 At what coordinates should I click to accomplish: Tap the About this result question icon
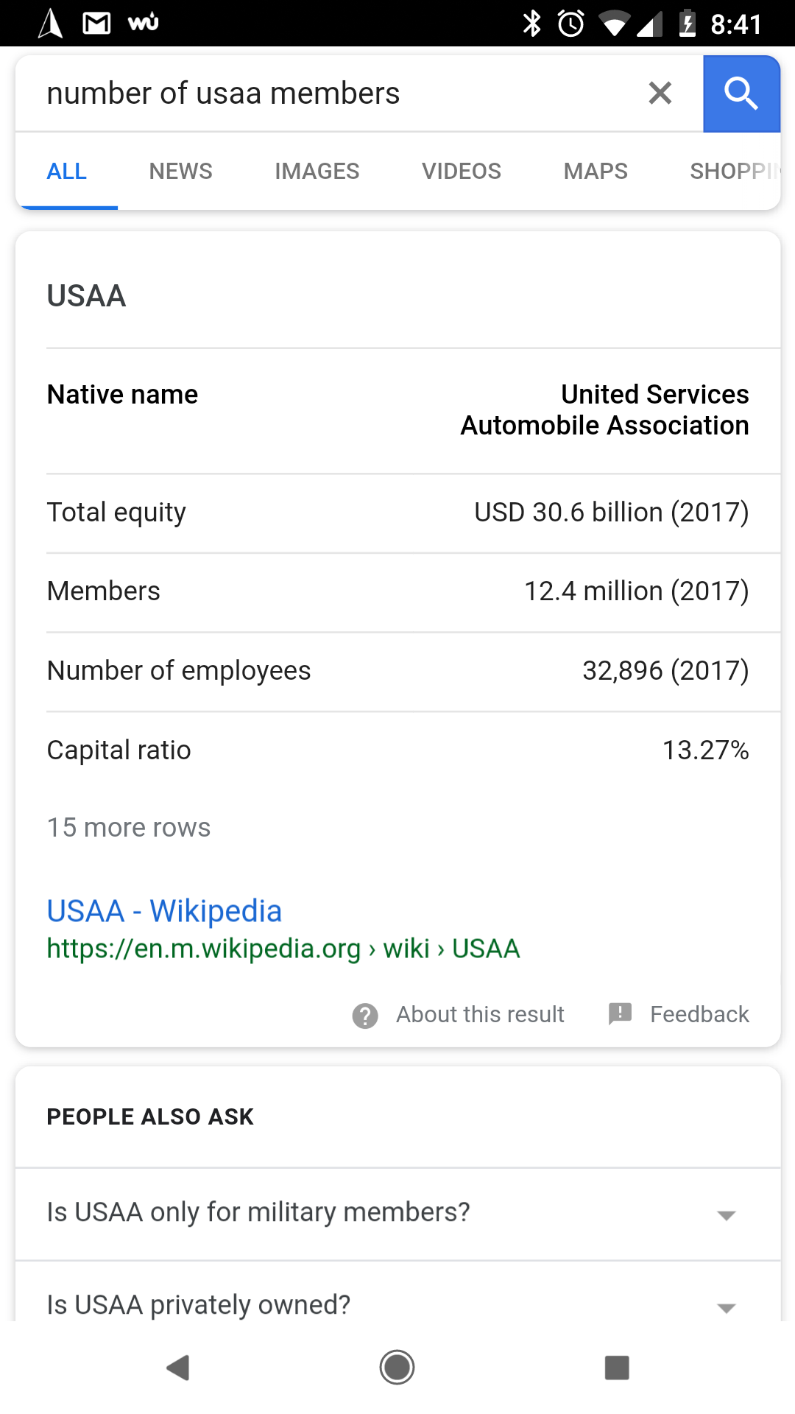click(x=365, y=1016)
